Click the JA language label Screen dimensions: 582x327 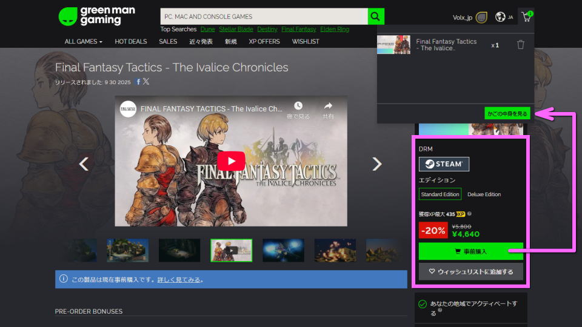coord(510,17)
